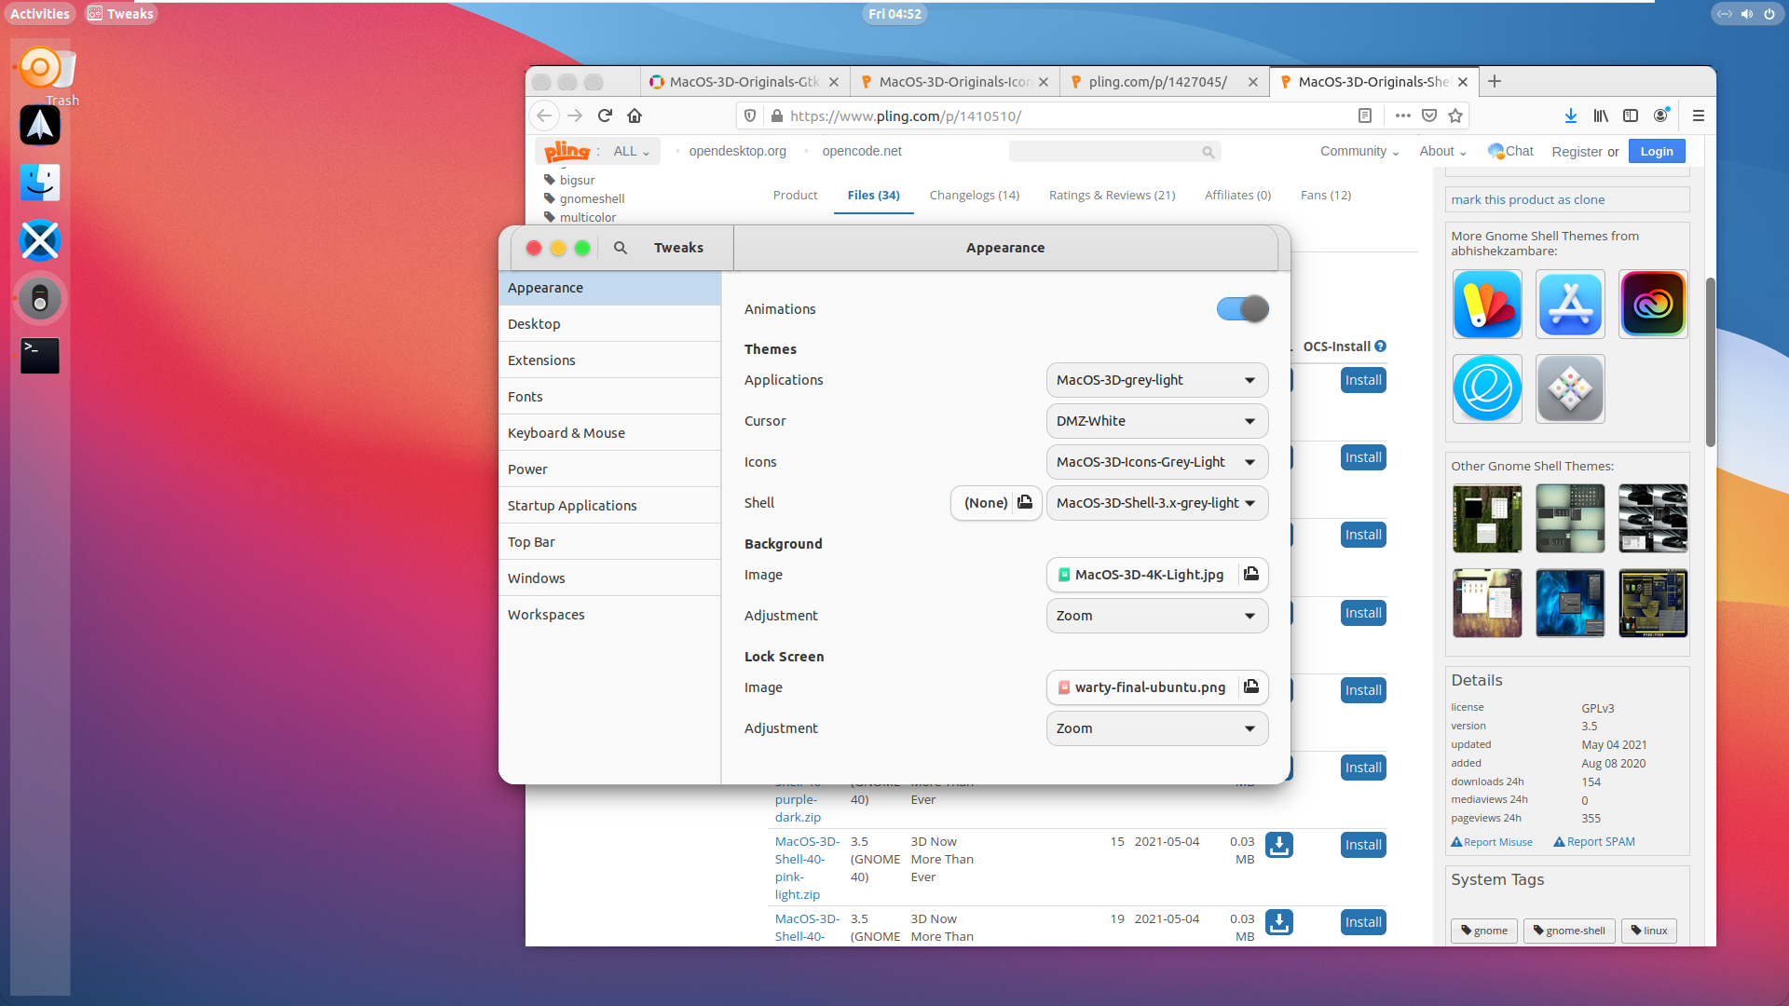Click Activities in the top bar

click(x=40, y=14)
